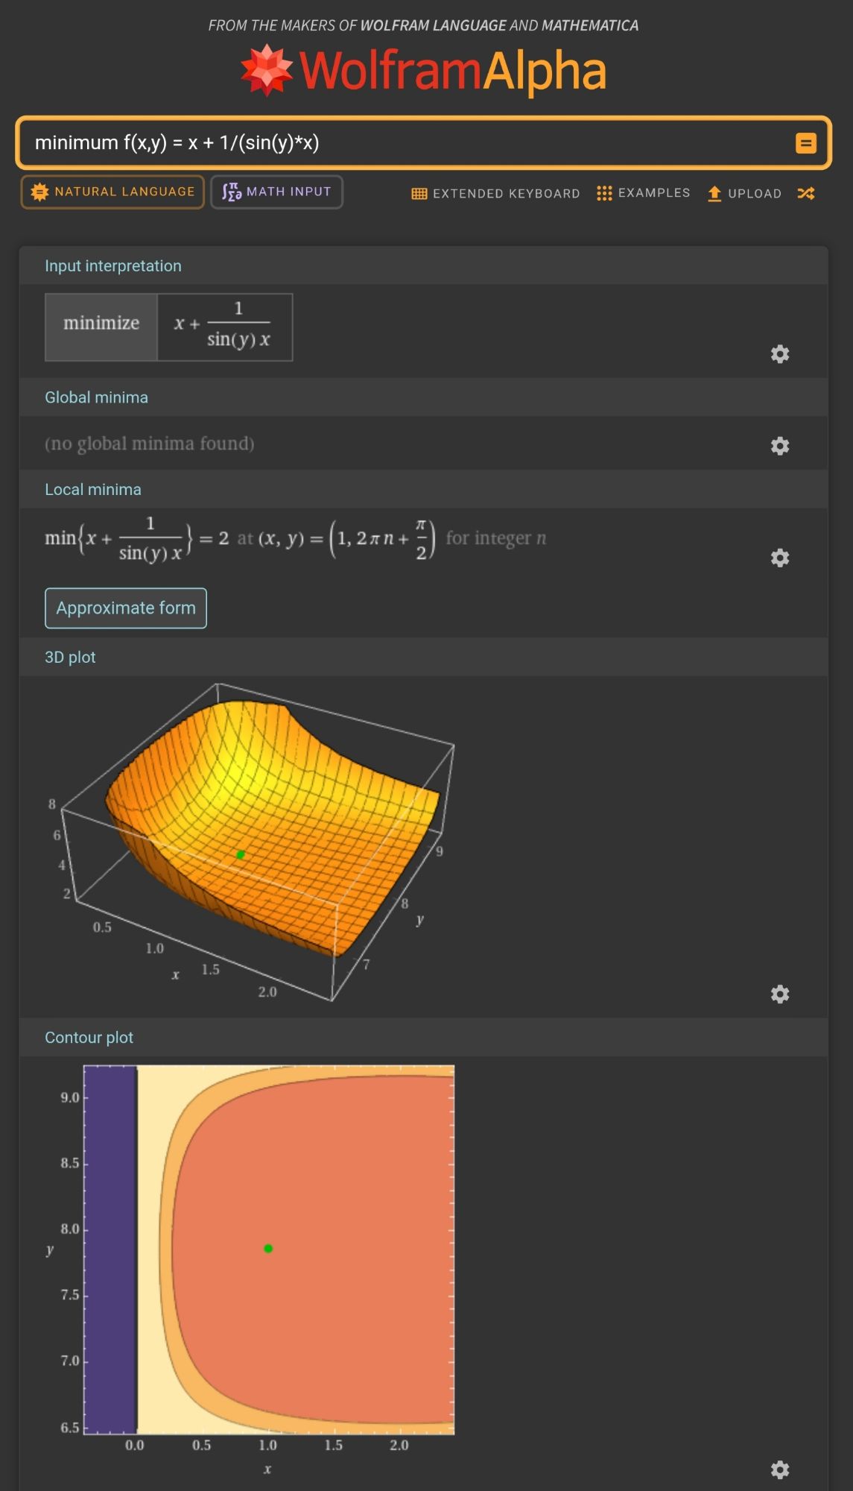Open settings gear for Global minima
This screenshot has height=1491, width=853.
(x=779, y=446)
